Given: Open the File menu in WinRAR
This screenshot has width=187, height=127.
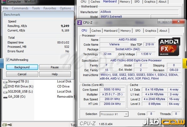Looking at the screenshot, I should tap(6, 8).
